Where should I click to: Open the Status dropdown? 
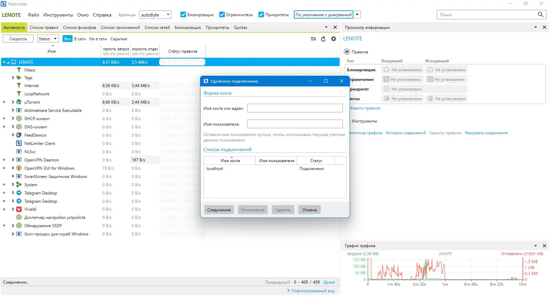pyautogui.click(x=48, y=39)
